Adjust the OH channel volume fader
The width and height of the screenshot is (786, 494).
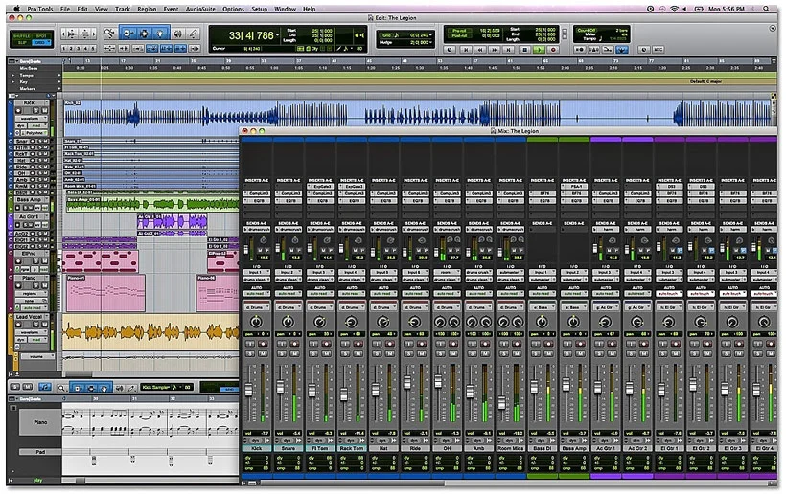[439, 382]
